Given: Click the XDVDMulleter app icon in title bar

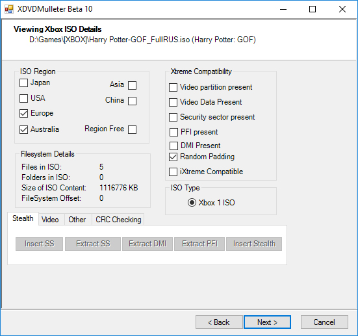Looking at the screenshot, I should coord(9,9).
